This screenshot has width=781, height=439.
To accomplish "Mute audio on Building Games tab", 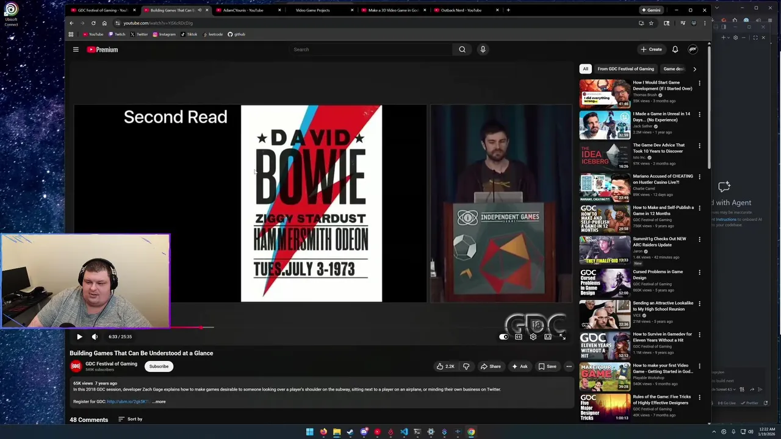I will pos(199,10).
